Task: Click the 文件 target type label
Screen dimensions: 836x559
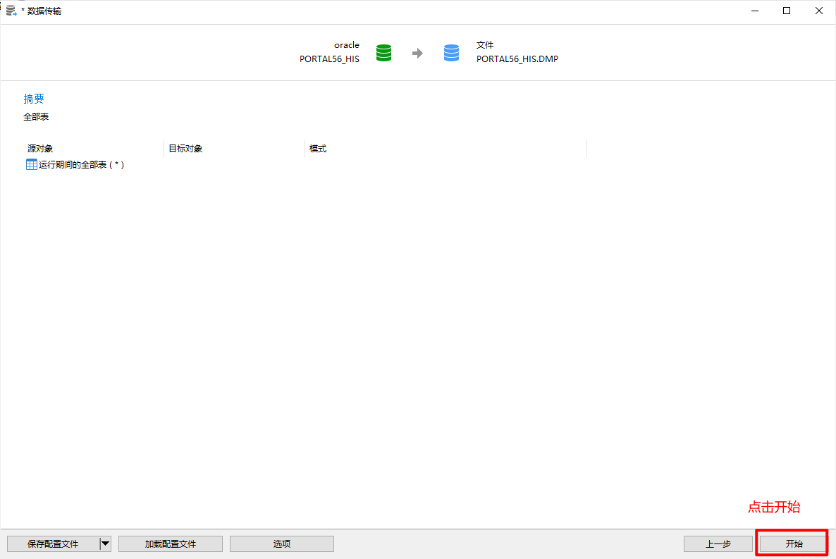Action: coord(485,45)
